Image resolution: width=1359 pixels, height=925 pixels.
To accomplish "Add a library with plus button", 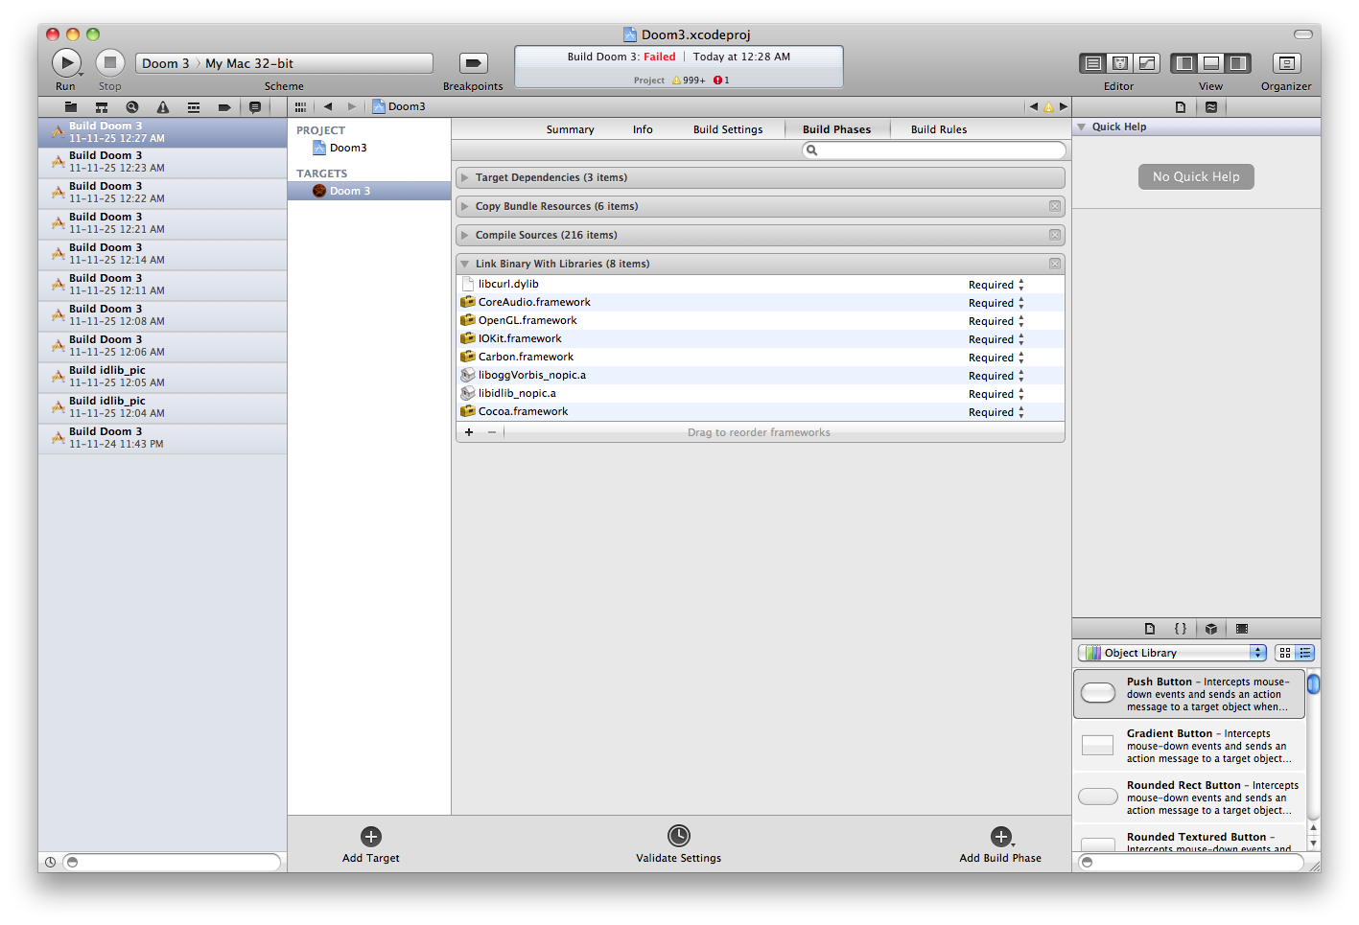I will (469, 432).
